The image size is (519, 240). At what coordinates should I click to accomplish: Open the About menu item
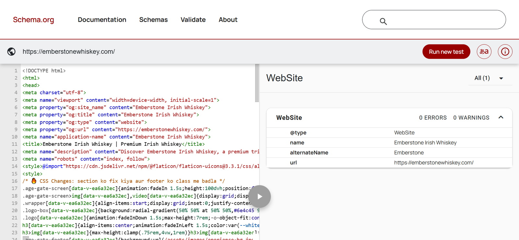[x=228, y=20]
